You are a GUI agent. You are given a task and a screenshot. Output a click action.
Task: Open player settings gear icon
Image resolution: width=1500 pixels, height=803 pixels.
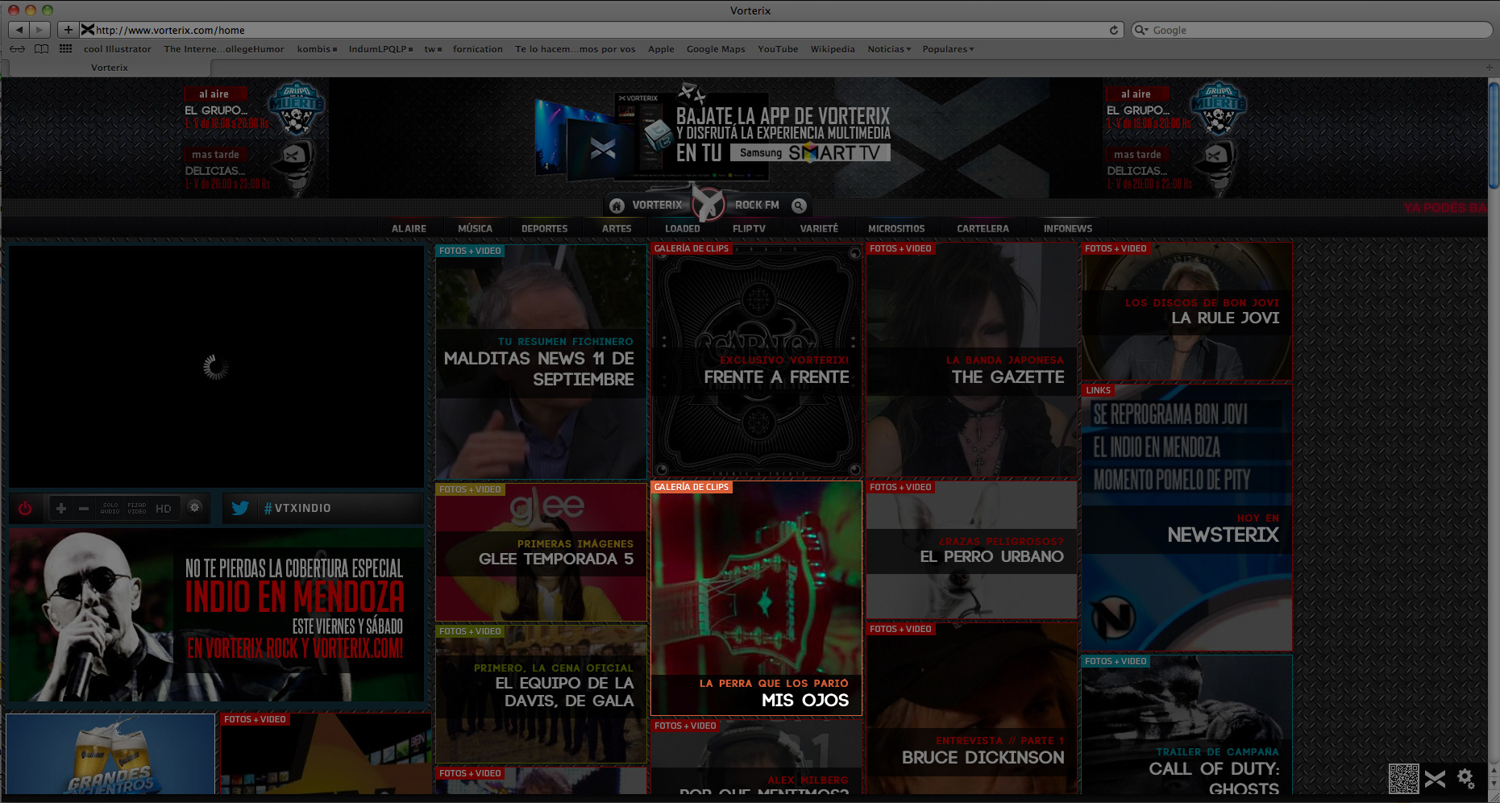point(194,507)
